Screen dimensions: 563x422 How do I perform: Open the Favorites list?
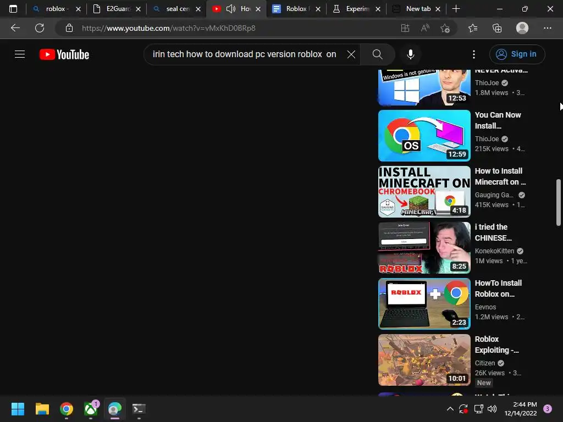tap(473, 28)
